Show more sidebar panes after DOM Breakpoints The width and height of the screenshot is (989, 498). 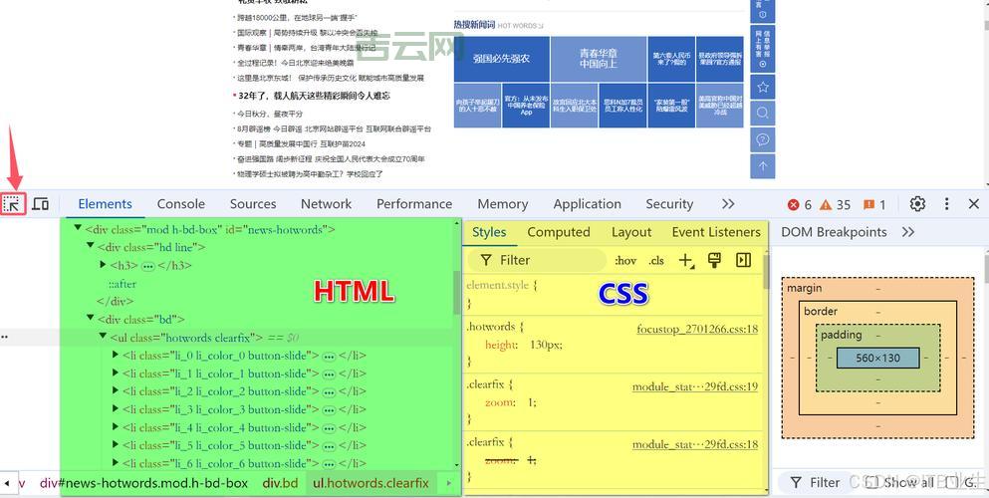[x=908, y=232]
